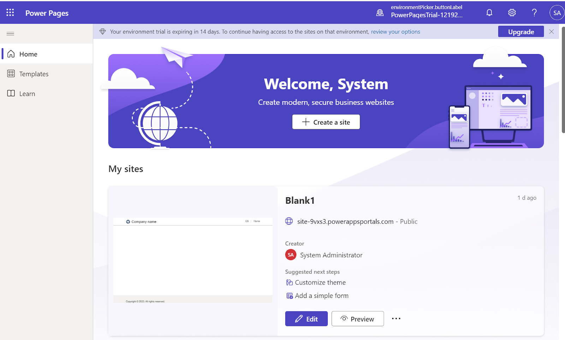Screen dimensions: 565x340
Task: Select Add a simple form suggestion
Action: click(317, 295)
